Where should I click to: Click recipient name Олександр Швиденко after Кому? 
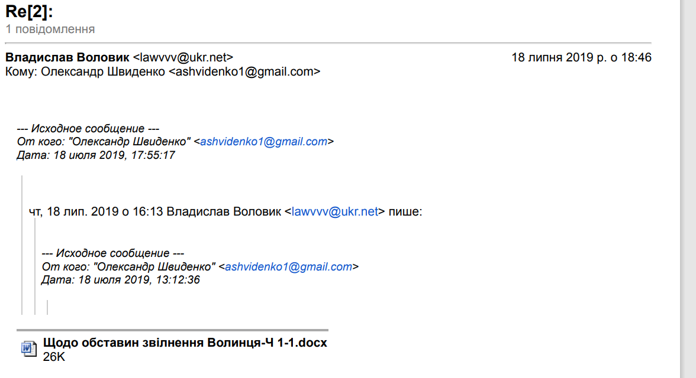tap(104, 72)
